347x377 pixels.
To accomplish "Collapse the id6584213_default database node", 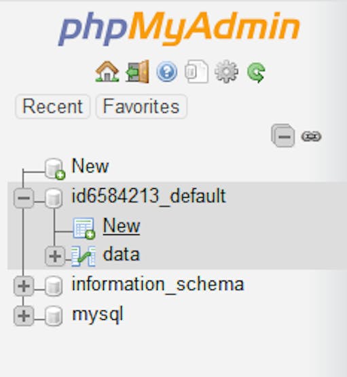I will [24, 198].
